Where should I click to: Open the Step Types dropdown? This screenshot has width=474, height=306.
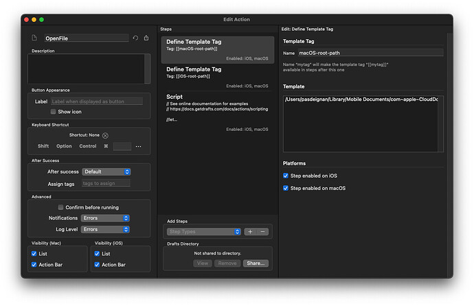tap(204, 232)
